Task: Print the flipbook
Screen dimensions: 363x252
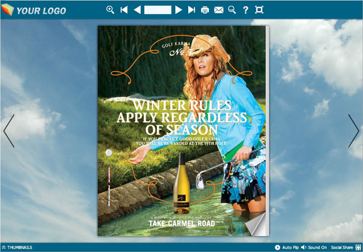Action: point(205,10)
